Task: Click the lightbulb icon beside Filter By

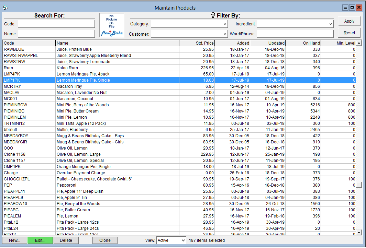Action: [213, 15]
